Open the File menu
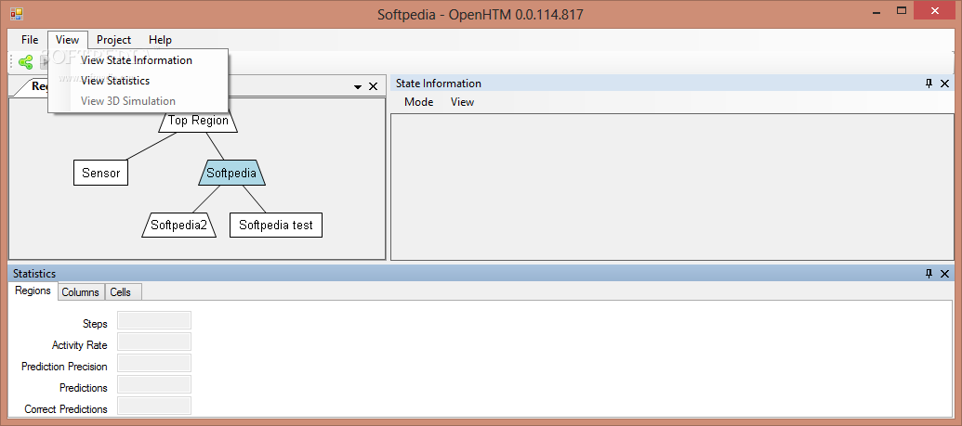962x426 pixels. (x=30, y=40)
